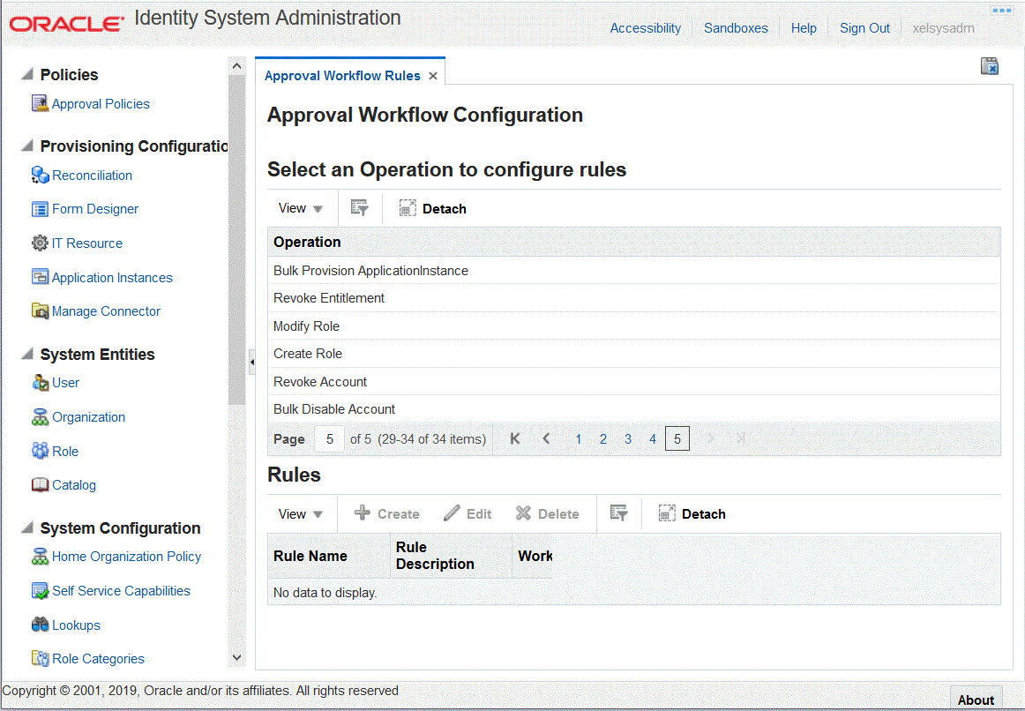Collapse the System Configuration section
This screenshot has height=711, width=1025.
[26, 528]
